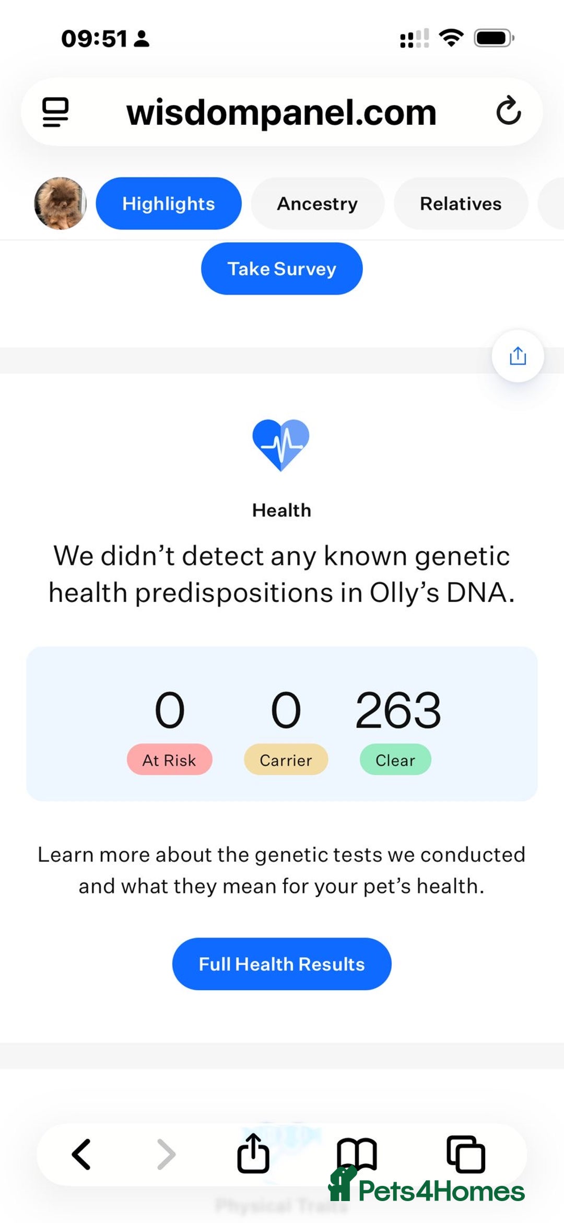Screen dimensions: 564x1223
Task: Reload the wisdompanel.com page
Action: 508,111
